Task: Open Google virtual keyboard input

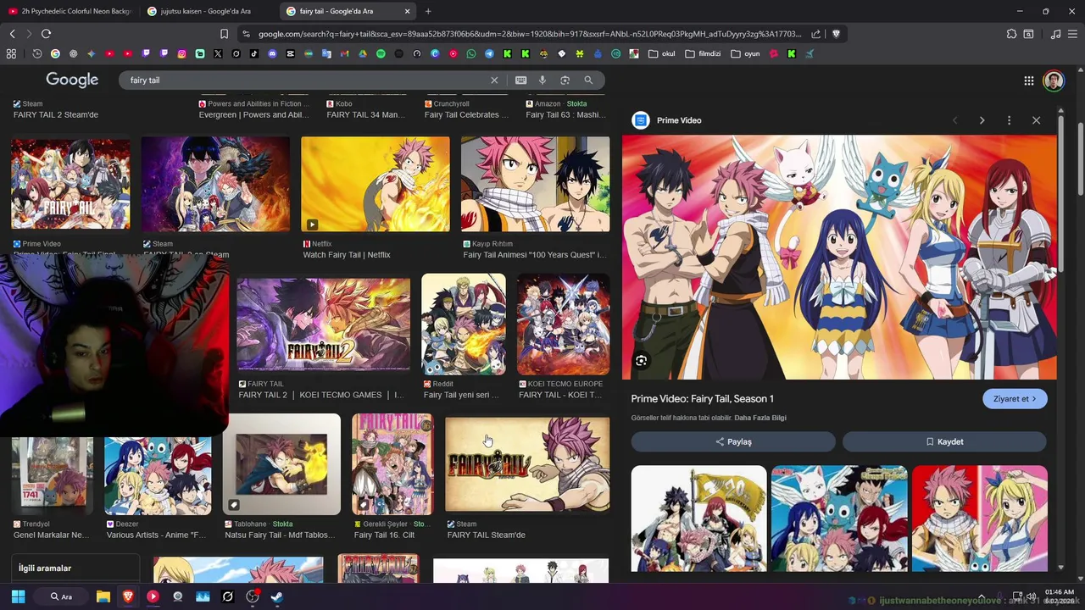Action: point(520,80)
